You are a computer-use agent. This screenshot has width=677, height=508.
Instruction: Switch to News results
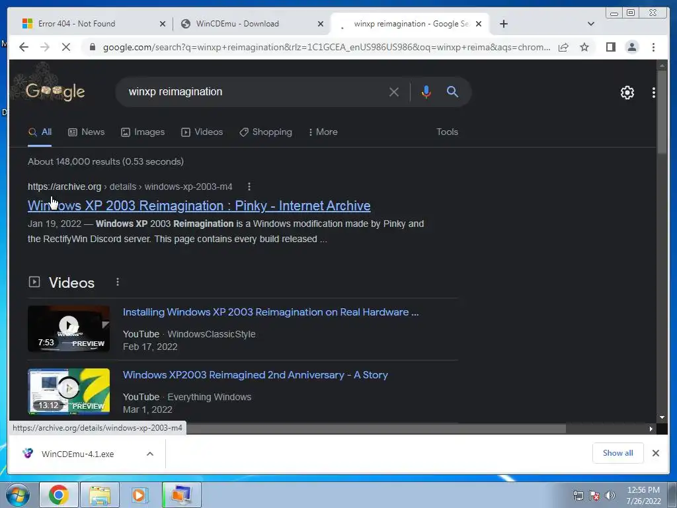click(87, 132)
